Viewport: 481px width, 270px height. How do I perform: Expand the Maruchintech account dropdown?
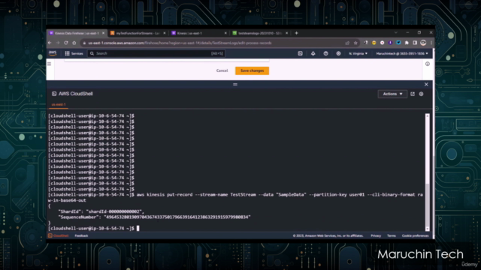(402, 53)
